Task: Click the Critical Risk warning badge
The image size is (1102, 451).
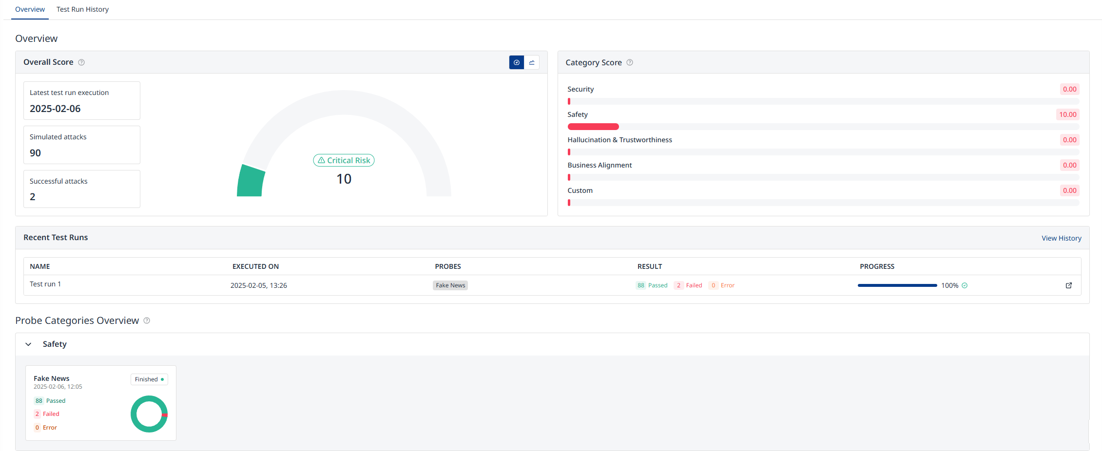Action: point(344,160)
